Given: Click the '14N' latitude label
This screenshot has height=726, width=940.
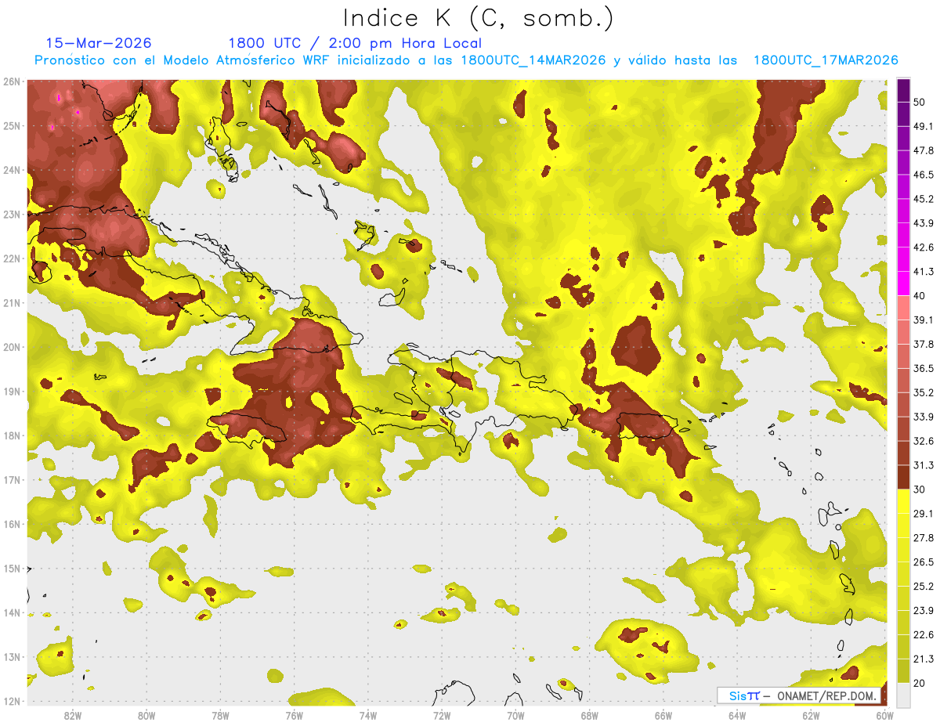Looking at the screenshot, I should click(12, 612).
